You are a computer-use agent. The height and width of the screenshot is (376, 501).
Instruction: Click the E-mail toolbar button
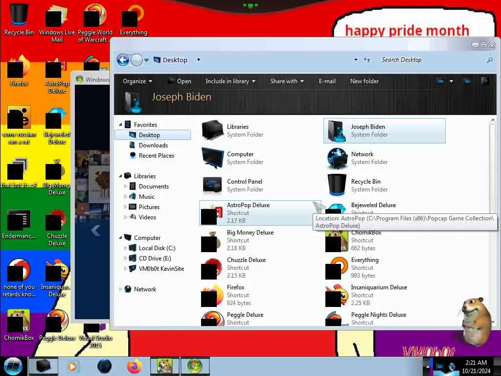click(x=327, y=81)
